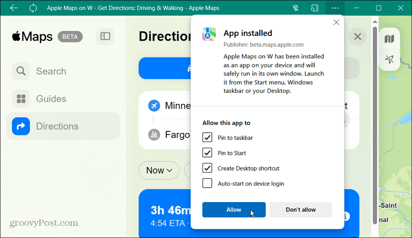Refresh the Apple Maps app window
The image size is (412, 238).
[x=33, y=8]
